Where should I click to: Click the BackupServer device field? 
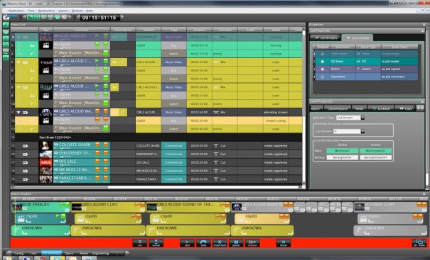(x=343, y=157)
